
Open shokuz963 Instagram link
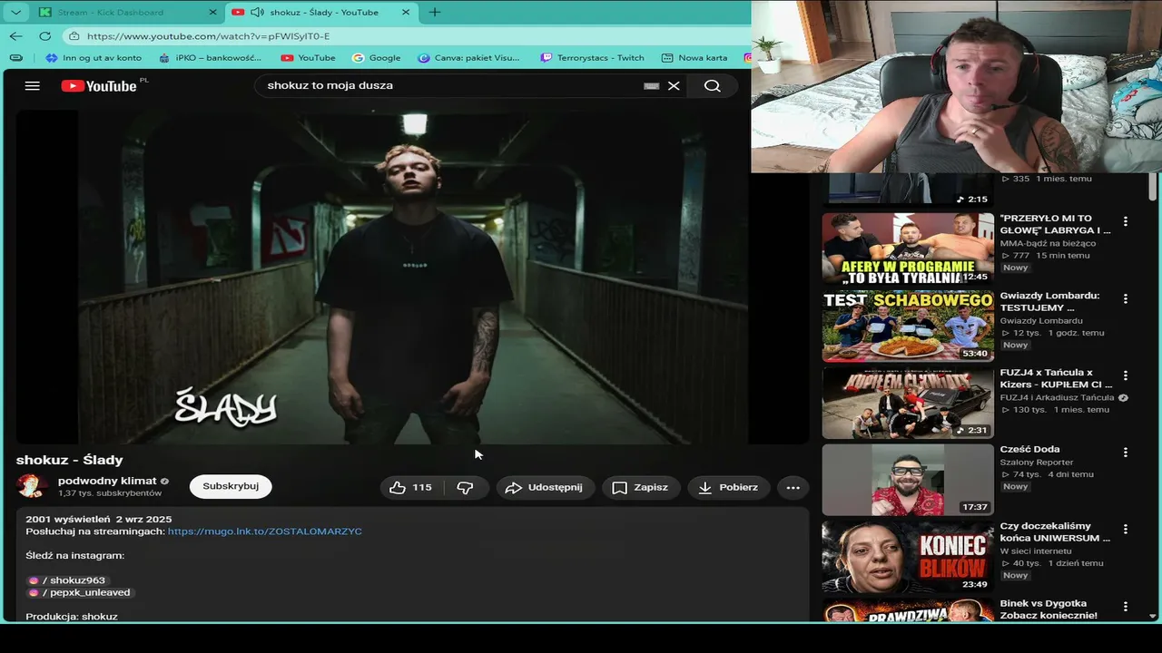tap(68, 580)
